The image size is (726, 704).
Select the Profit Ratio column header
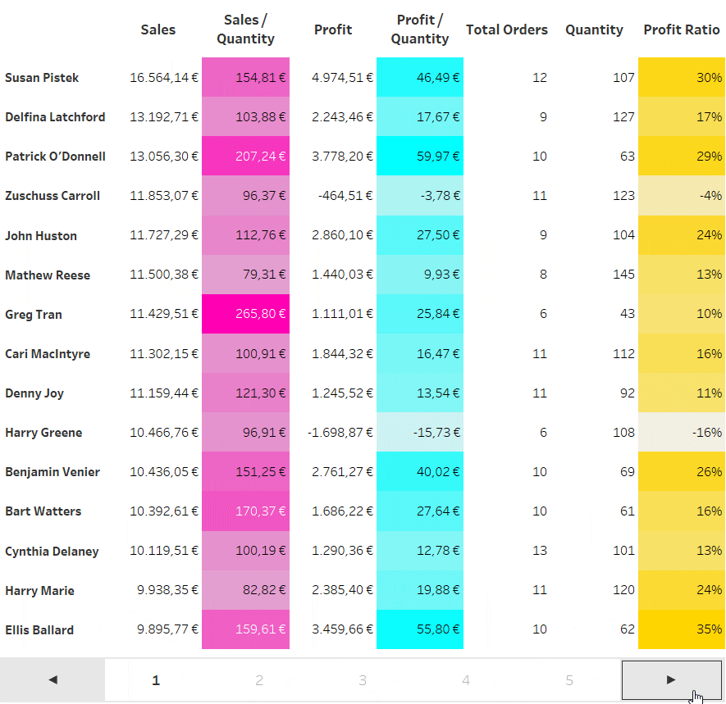[681, 30]
